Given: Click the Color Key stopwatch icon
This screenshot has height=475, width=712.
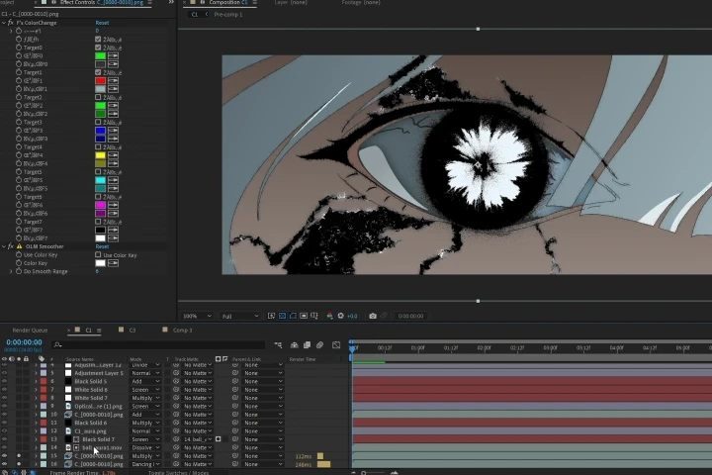Looking at the screenshot, I should [x=19, y=263].
